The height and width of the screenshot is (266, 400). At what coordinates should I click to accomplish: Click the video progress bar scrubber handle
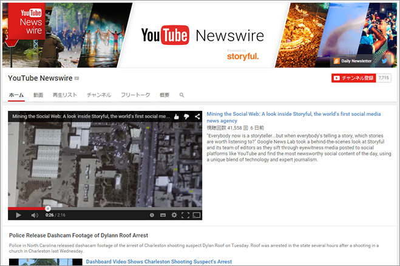tap(48, 208)
